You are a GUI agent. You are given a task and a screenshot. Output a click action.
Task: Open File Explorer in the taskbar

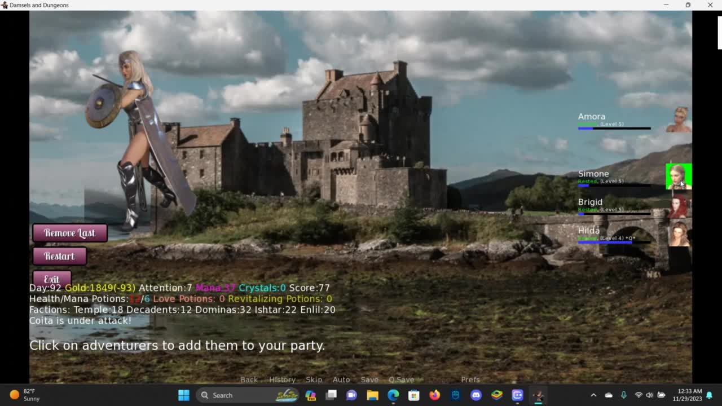point(372,395)
